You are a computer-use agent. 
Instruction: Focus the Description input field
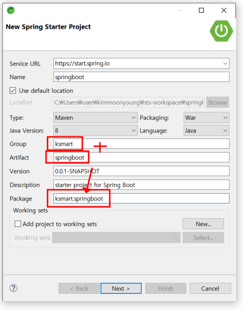141,185
